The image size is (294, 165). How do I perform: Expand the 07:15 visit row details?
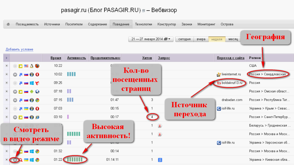7,100
